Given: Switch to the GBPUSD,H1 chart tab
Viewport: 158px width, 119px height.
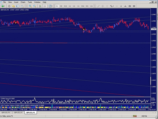Looking at the screenshot, I should (x=18, y=112).
